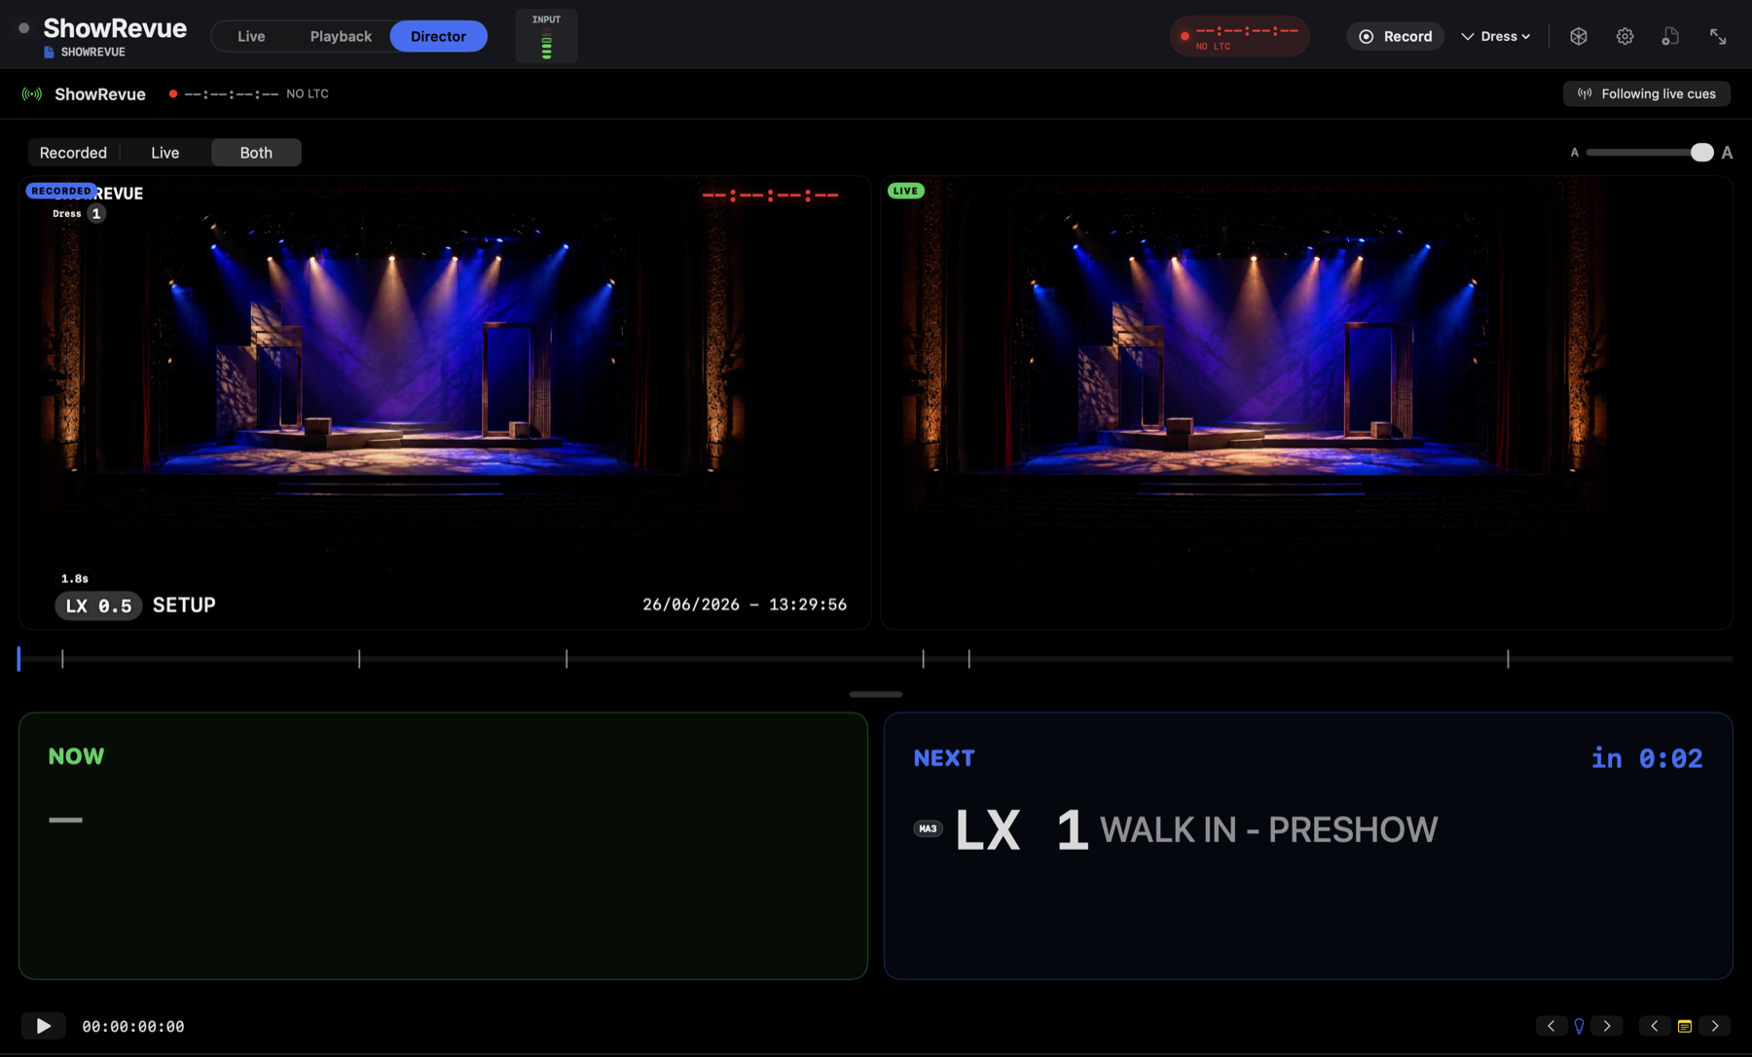Show only the Recorded view

click(73, 153)
